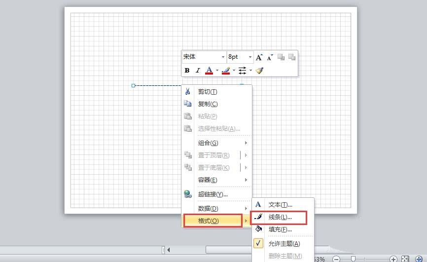
Task: Expand the 组合(G) submenu
Action: [217, 143]
